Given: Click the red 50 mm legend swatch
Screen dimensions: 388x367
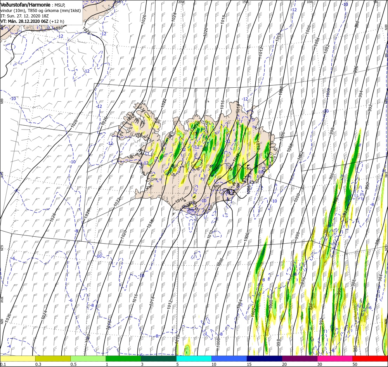Looking at the screenshot, I should pyautogui.click(x=370, y=358).
